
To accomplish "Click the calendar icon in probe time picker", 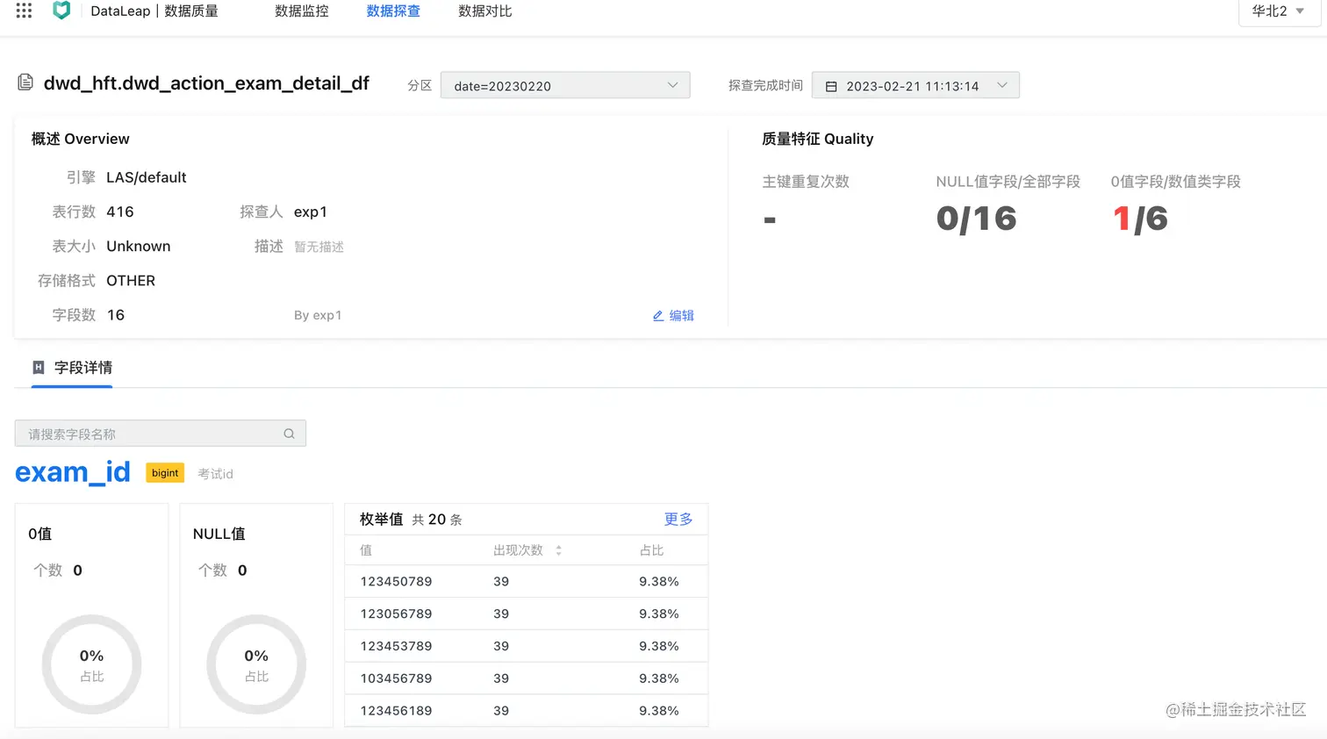I will tap(831, 86).
